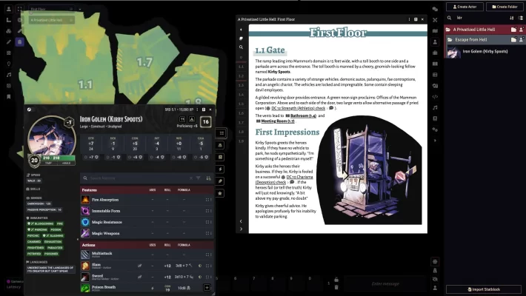Click the Import Statblock button
526x296 pixels.
pyautogui.click(x=485, y=289)
